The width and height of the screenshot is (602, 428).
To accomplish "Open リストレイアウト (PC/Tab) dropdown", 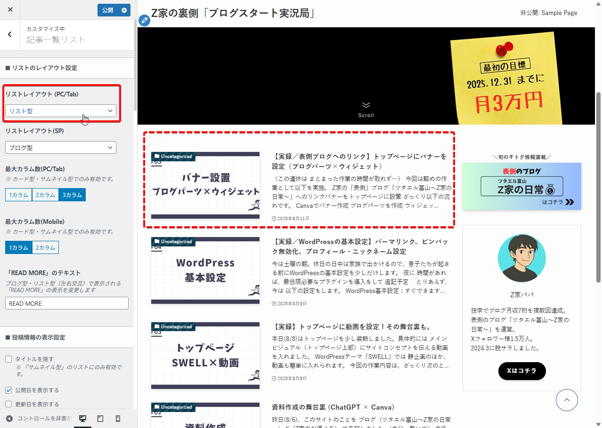I will [x=61, y=111].
